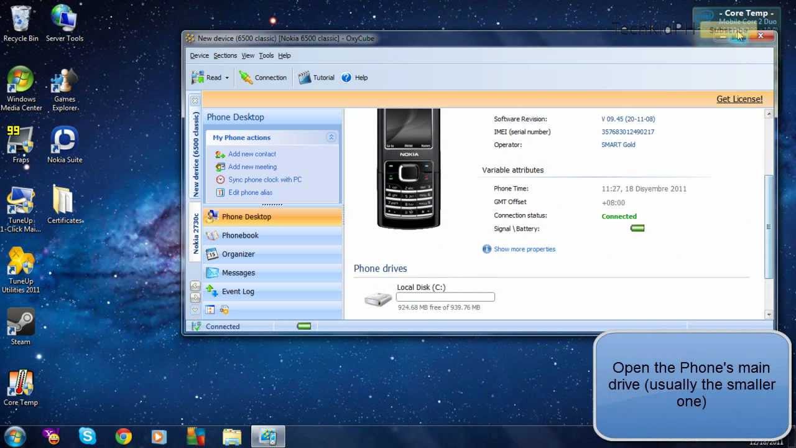Click the Get License! link
This screenshot has width=796, height=448.
point(739,99)
